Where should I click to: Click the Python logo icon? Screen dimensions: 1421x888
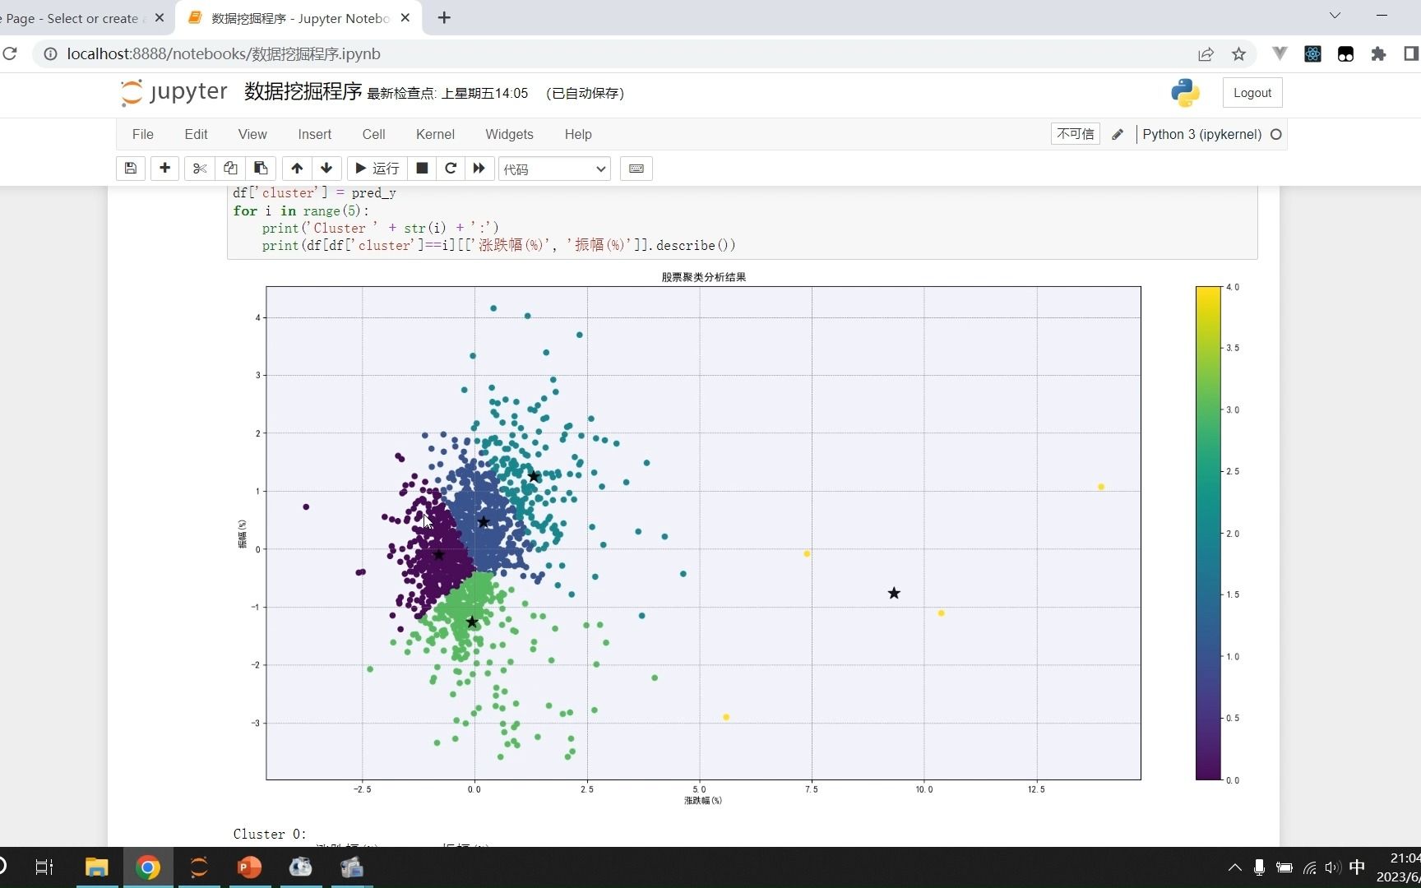1185,93
